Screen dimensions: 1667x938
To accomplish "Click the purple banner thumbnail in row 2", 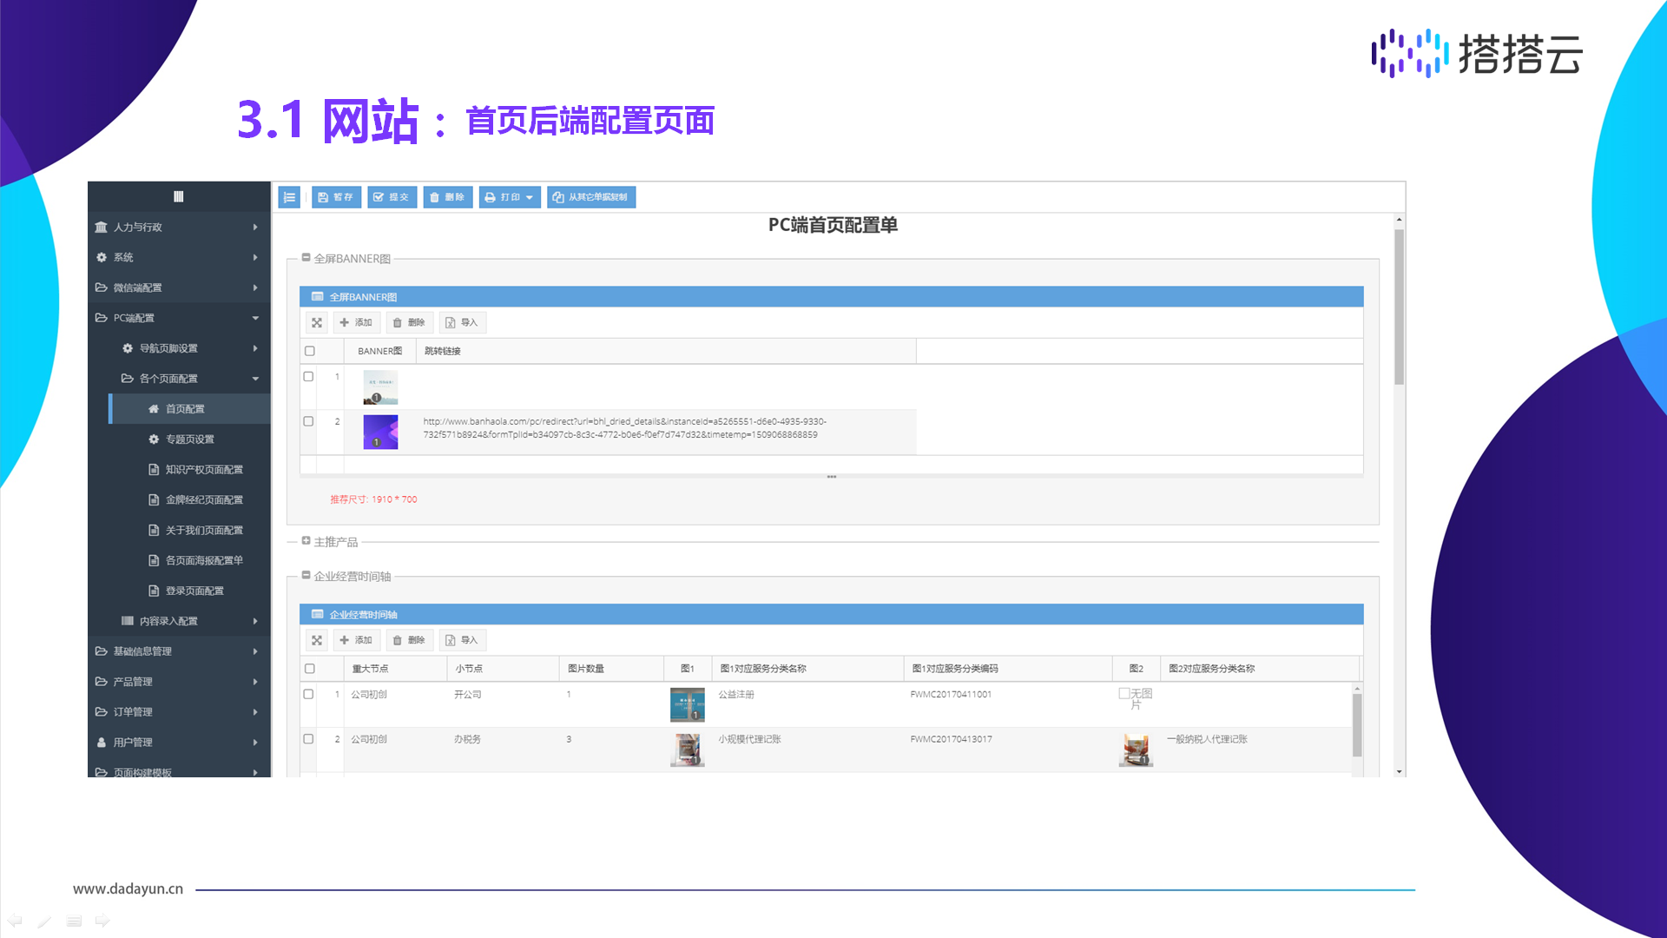I will [380, 432].
